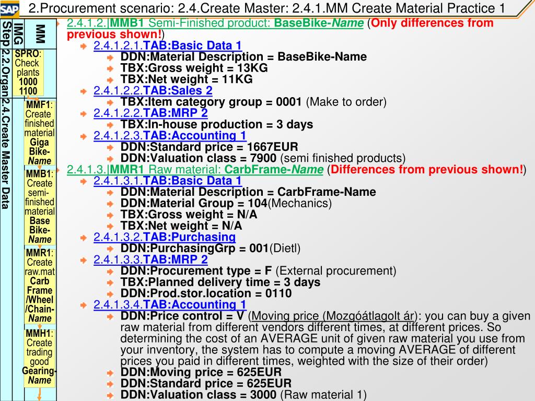Open the MMR1 Raw material CarbFrame-Name link
535x401 pixels.
pos(195,170)
